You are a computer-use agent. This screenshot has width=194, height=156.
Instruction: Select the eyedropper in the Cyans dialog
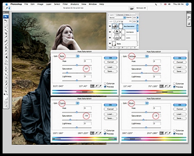pos(92,133)
